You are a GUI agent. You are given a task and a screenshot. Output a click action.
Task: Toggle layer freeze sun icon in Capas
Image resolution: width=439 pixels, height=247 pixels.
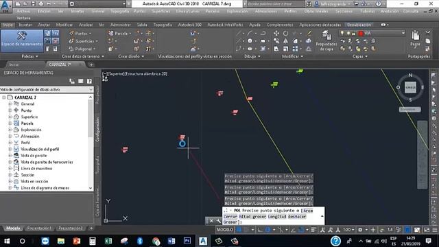pos(348,34)
